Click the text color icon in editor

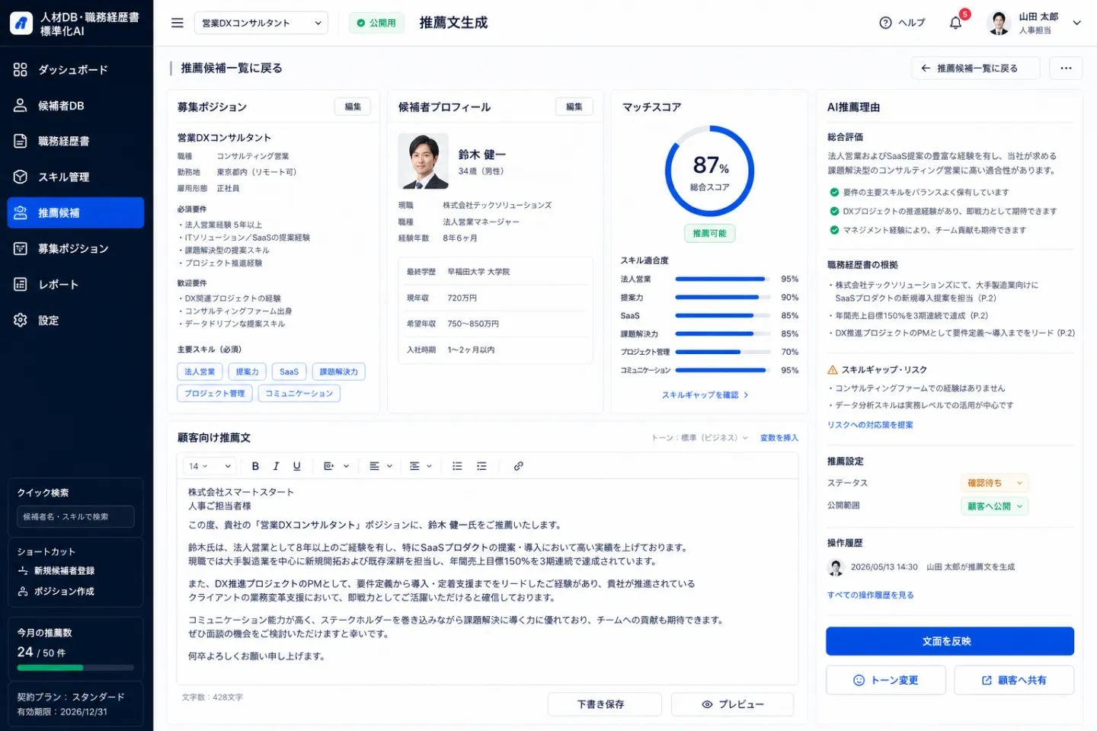point(329,466)
